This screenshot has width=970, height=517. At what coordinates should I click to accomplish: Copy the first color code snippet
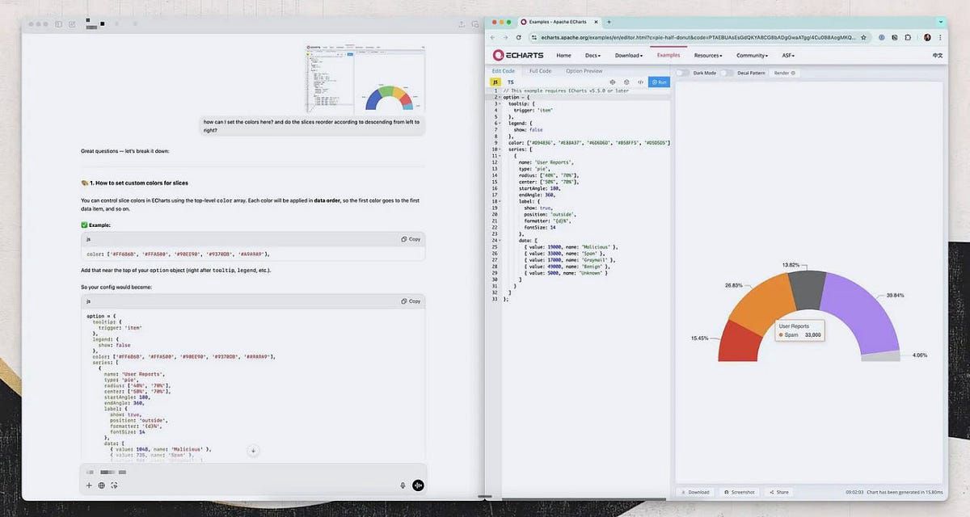coord(411,239)
